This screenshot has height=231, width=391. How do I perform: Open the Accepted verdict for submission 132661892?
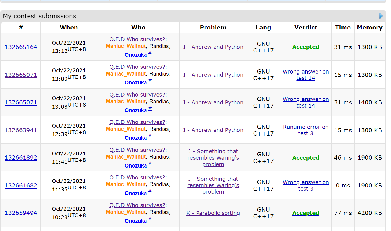tap(306, 158)
